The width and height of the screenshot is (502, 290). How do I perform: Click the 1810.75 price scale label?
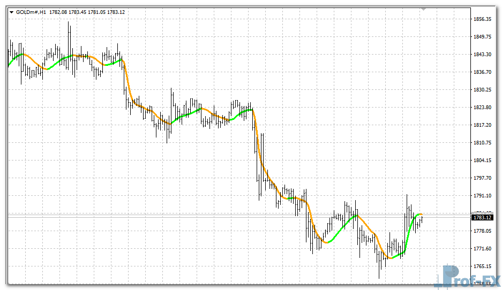pos(483,143)
